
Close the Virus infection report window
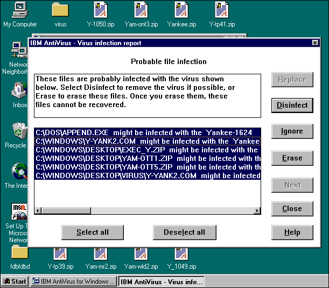pyautogui.click(x=315, y=43)
